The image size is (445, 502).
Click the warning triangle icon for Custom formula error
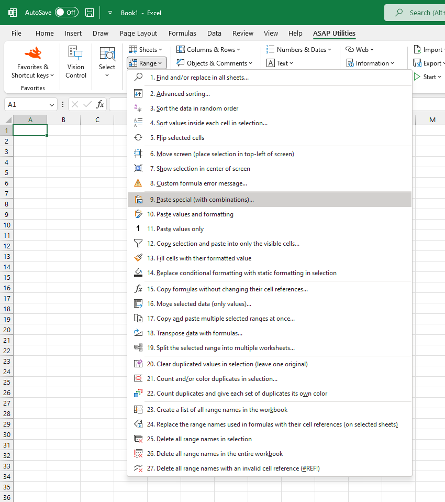tap(138, 183)
